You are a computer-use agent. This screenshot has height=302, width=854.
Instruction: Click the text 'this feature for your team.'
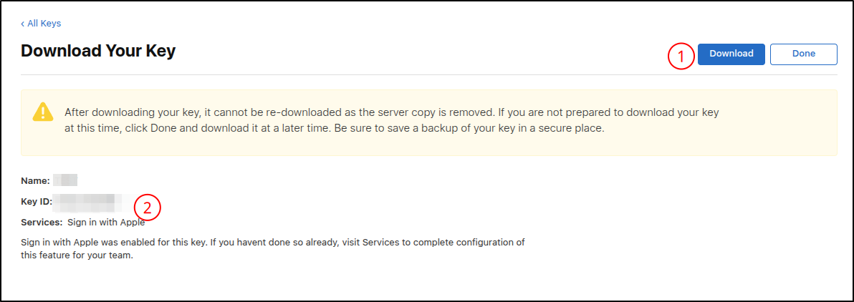(x=77, y=256)
